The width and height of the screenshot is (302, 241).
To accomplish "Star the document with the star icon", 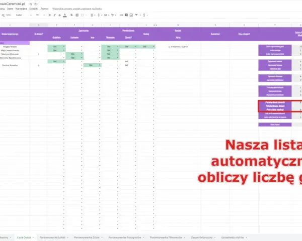I will [x=31, y=4].
